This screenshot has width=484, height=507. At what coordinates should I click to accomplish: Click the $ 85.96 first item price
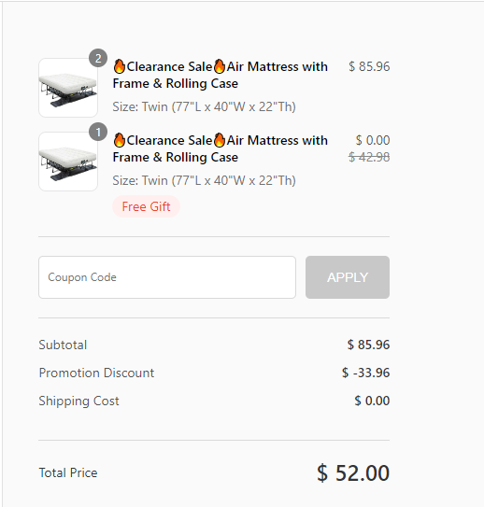pos(369,66)
